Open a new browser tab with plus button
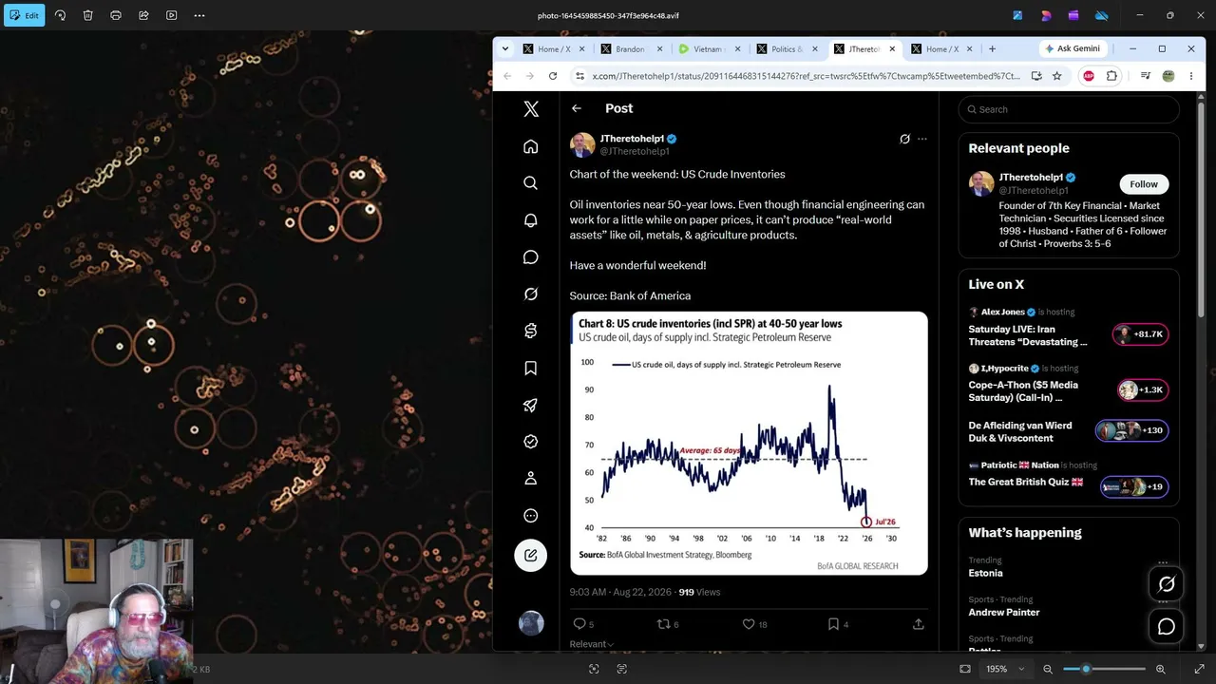This screenshot has width=1216, height=684. [992, 48]
